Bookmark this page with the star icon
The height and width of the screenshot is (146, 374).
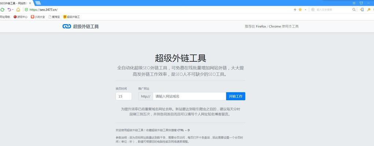click(300, 10)
